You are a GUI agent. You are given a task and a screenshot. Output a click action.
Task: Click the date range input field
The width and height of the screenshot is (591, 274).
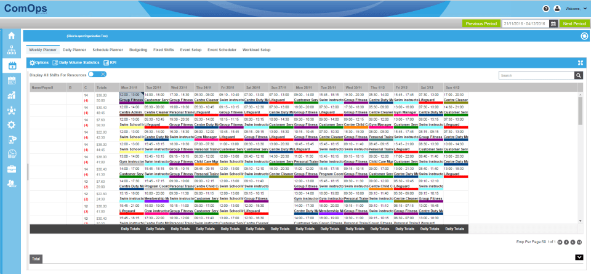pyautogui.click(x=525, y=23)
